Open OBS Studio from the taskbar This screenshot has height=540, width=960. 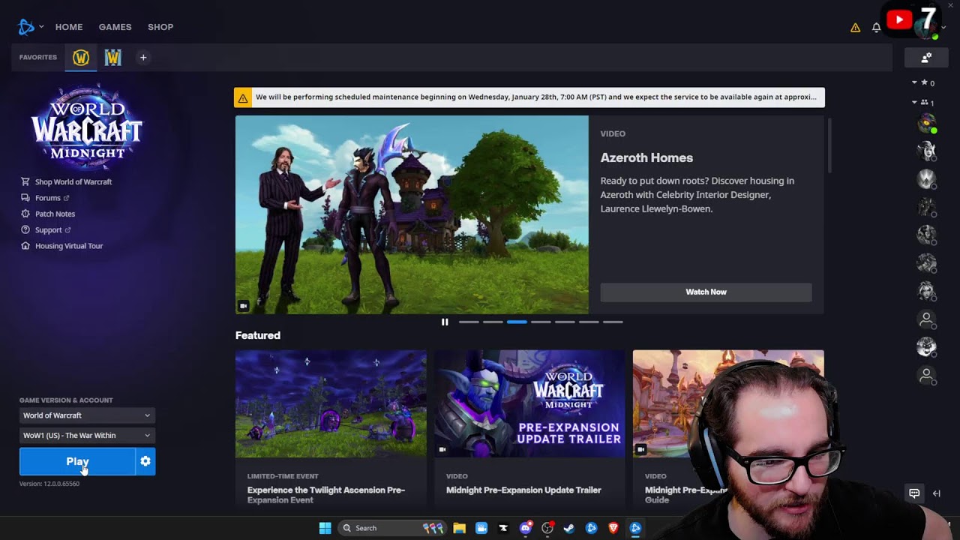pyautogui.click(x=547, y=528)
